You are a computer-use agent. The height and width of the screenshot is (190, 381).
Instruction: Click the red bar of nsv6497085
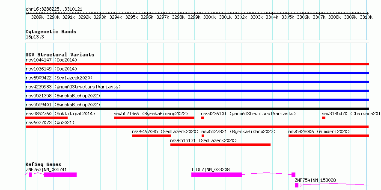(x=152, y=136)
